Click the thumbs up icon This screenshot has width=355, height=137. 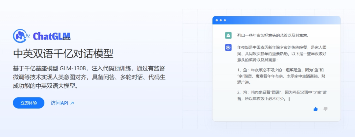pos(316,109)
